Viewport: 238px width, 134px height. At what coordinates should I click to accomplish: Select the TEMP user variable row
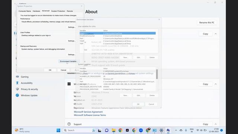click(x=118, y=41)
